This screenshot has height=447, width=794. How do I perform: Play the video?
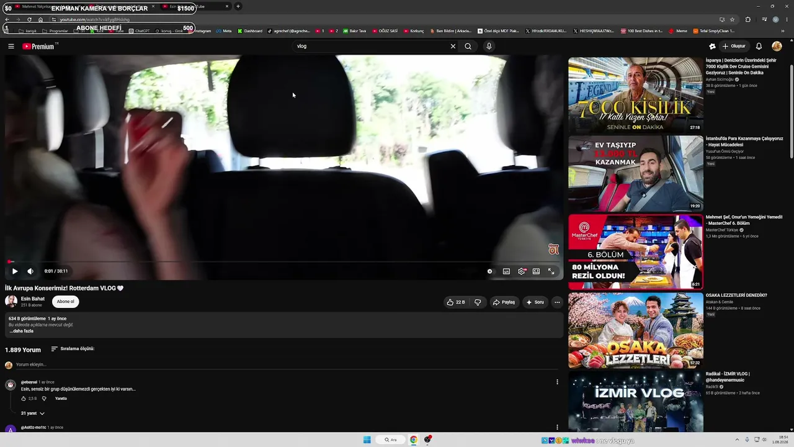pyautogui.click(x=15, y=271)
